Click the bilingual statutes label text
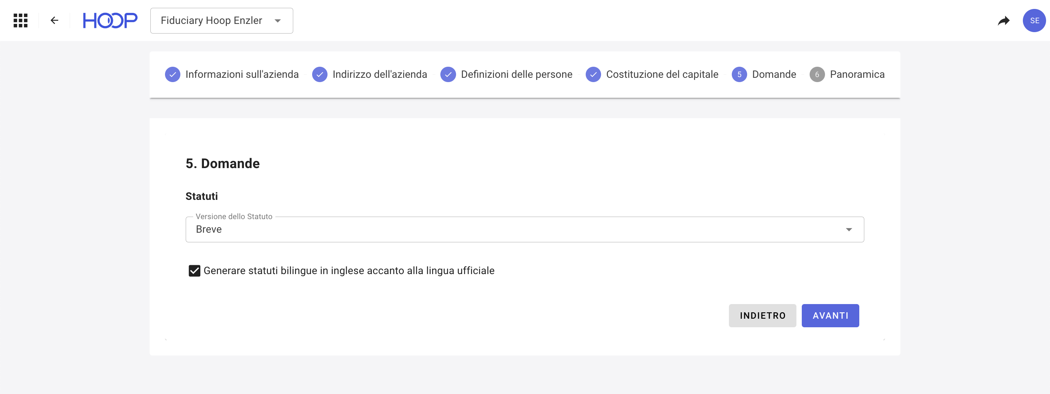1050x394 pixels. click(349, 271)
